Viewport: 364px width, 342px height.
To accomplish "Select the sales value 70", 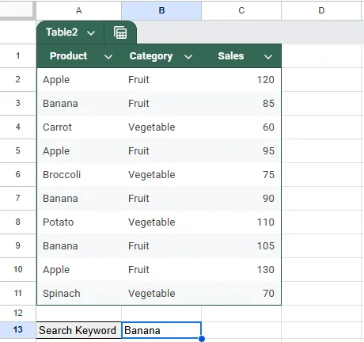I will click(x=241, y=294).
